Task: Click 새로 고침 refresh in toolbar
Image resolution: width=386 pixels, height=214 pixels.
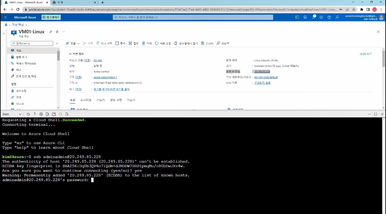Action: 163,43
